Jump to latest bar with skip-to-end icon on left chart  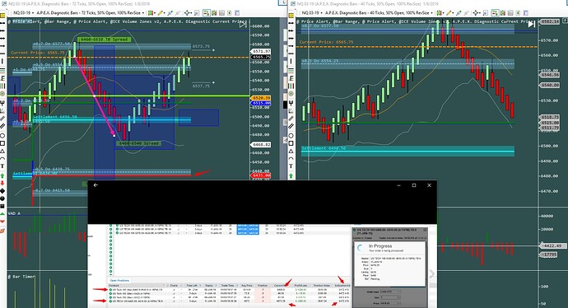pyautogui.click(x=243, y=24)
